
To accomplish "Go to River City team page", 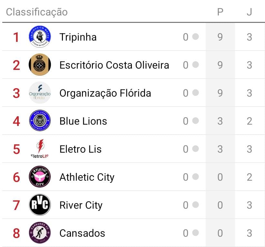I will coord(81,205).
